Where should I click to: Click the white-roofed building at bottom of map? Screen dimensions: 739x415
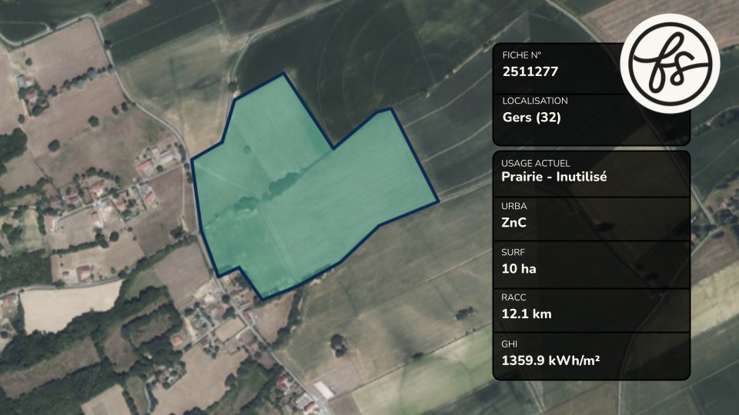(x=325, y=390)
